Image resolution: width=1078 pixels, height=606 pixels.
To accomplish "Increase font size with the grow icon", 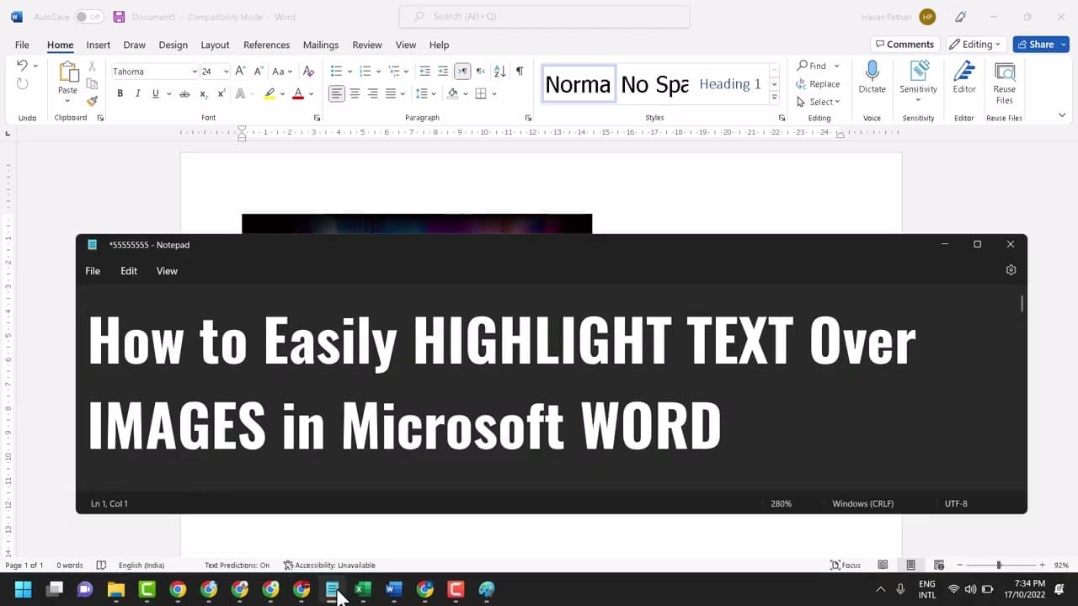I will (241, 72).
